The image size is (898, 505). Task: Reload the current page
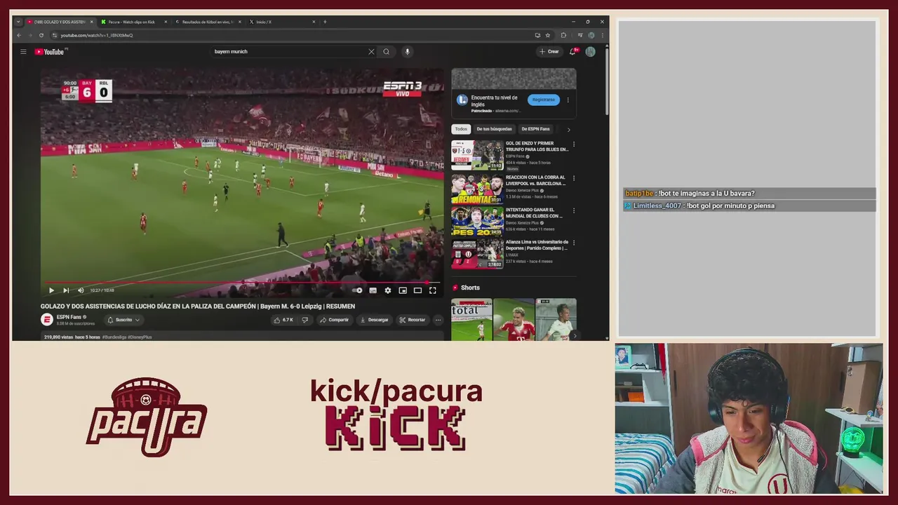(41, 35)
